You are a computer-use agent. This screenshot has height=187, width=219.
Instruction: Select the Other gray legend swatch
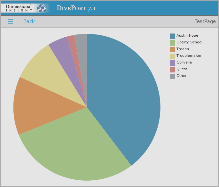click(x=172, y=76)
